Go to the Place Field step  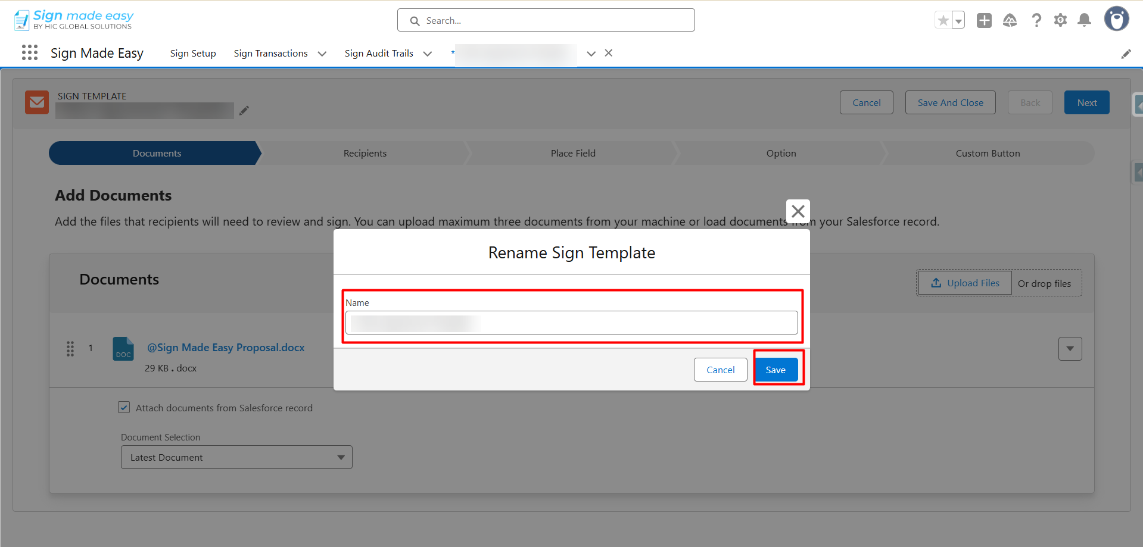point(573,154)
